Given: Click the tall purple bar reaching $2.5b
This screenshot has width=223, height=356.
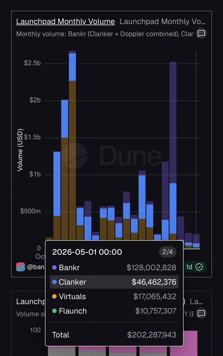Looking at the screenshot, I should pyautogui.click(x=173, y=123).
